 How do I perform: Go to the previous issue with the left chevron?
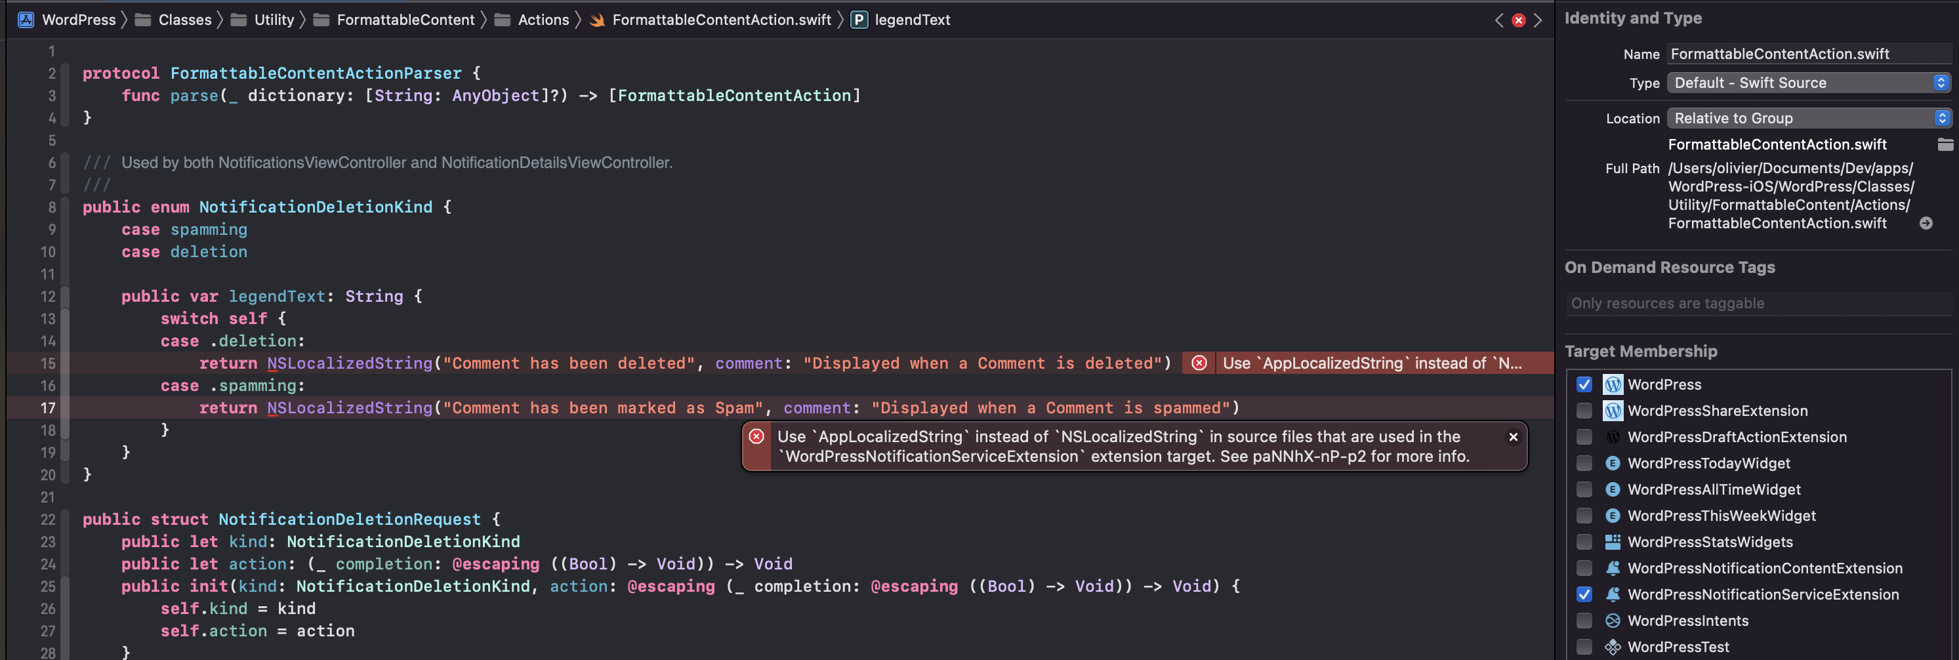tap(1499, 20)
